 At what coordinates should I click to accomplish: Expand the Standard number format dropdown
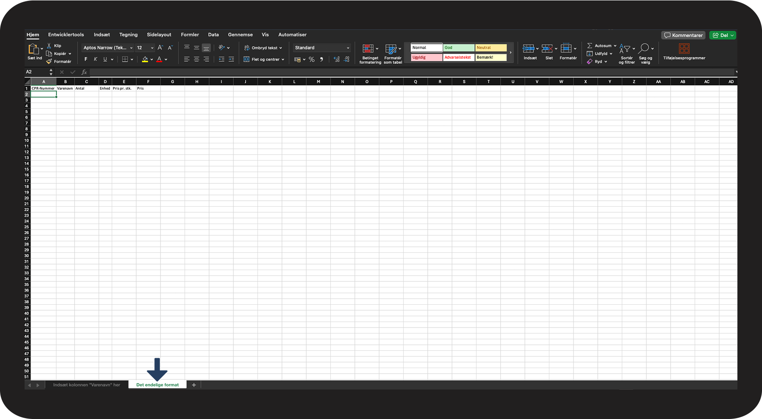348,48
